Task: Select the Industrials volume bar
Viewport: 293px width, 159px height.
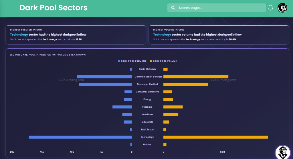Action: (166, 122)
